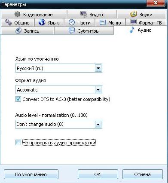Click the Convert DTS to AC-3 label text
The width and height of the screenshot is (168, 183).
pos(66,99)
